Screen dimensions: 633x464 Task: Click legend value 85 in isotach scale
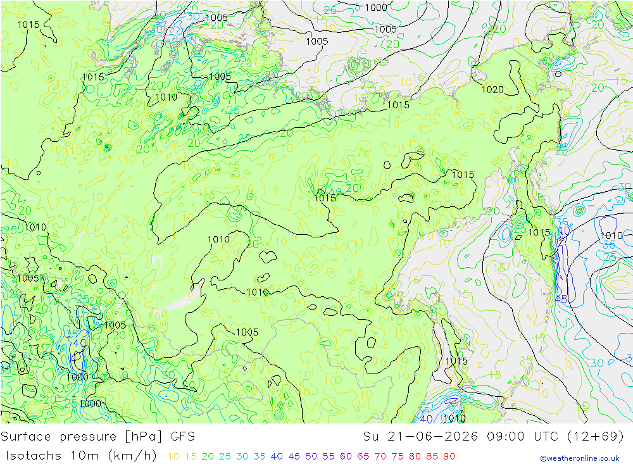coord(432,456)
